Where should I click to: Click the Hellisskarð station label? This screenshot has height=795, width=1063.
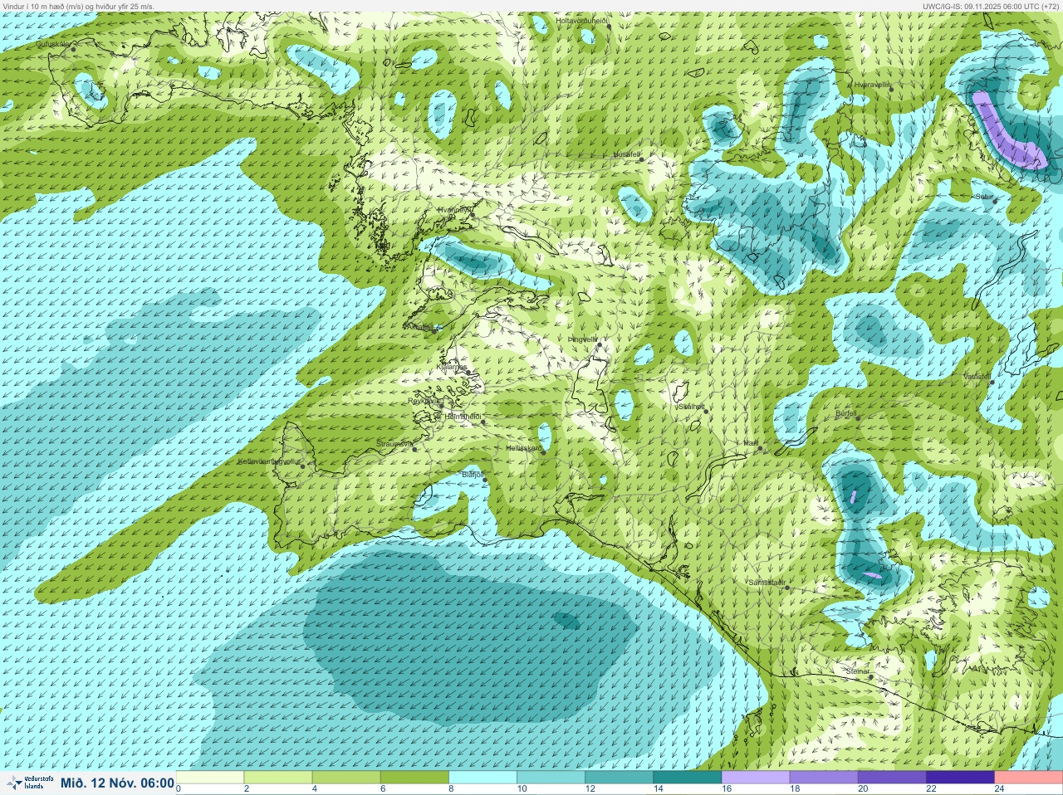(523, 448)
